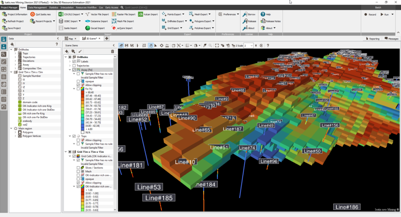Open the Resources Workflow tab
401x217 pixels.
pos(86,7)
